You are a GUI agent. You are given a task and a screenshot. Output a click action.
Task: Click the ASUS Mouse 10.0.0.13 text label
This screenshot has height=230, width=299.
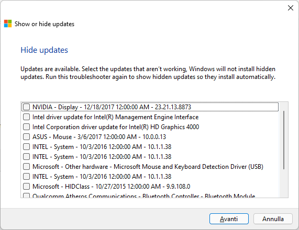click(x=99, y=137)
